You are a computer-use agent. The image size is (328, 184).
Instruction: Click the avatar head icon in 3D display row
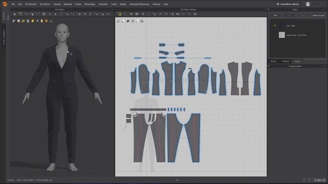coord(42,21)
